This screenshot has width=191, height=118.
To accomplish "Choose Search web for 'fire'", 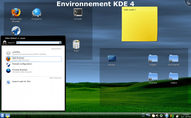I will 33,82.
